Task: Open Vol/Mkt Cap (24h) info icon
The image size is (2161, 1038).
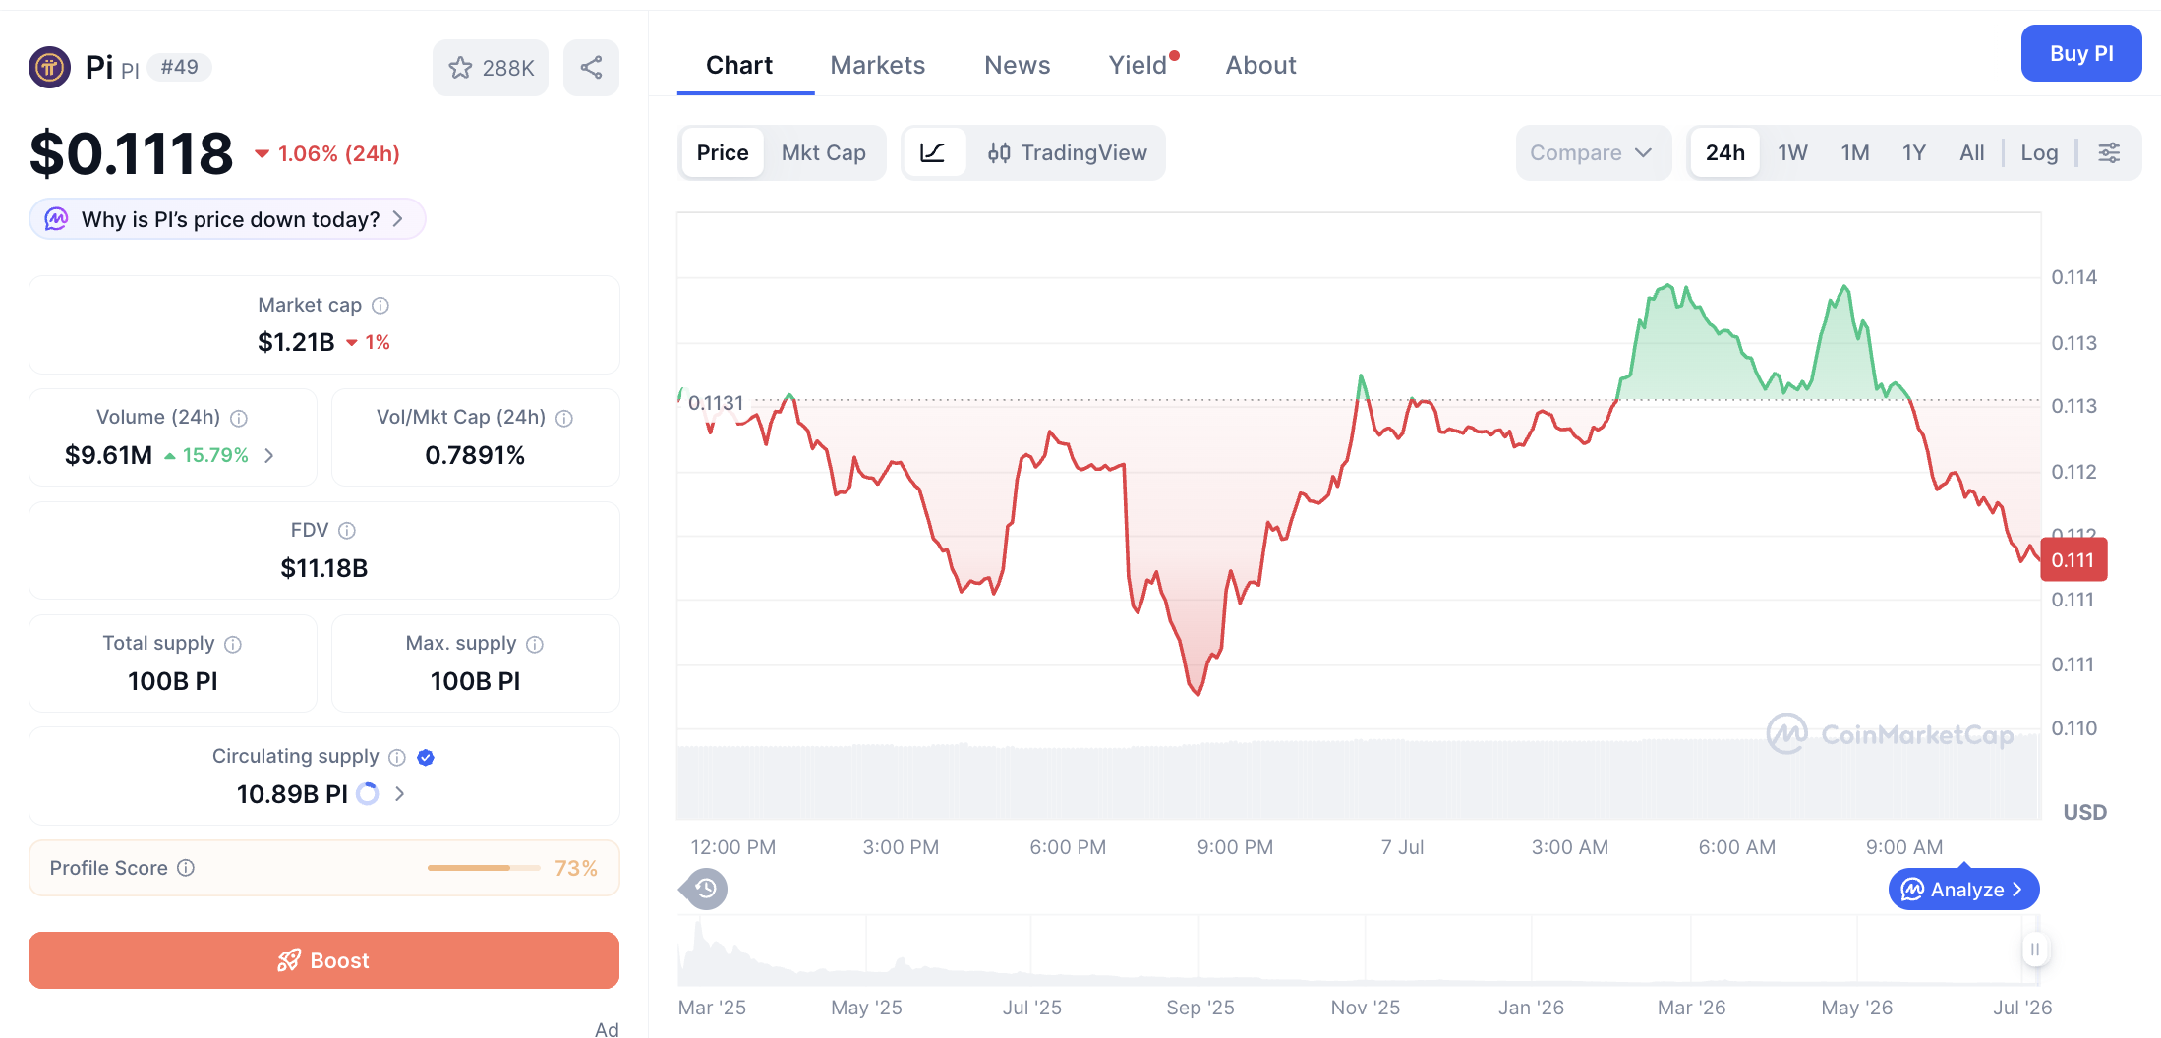Action: click(564, 419)
